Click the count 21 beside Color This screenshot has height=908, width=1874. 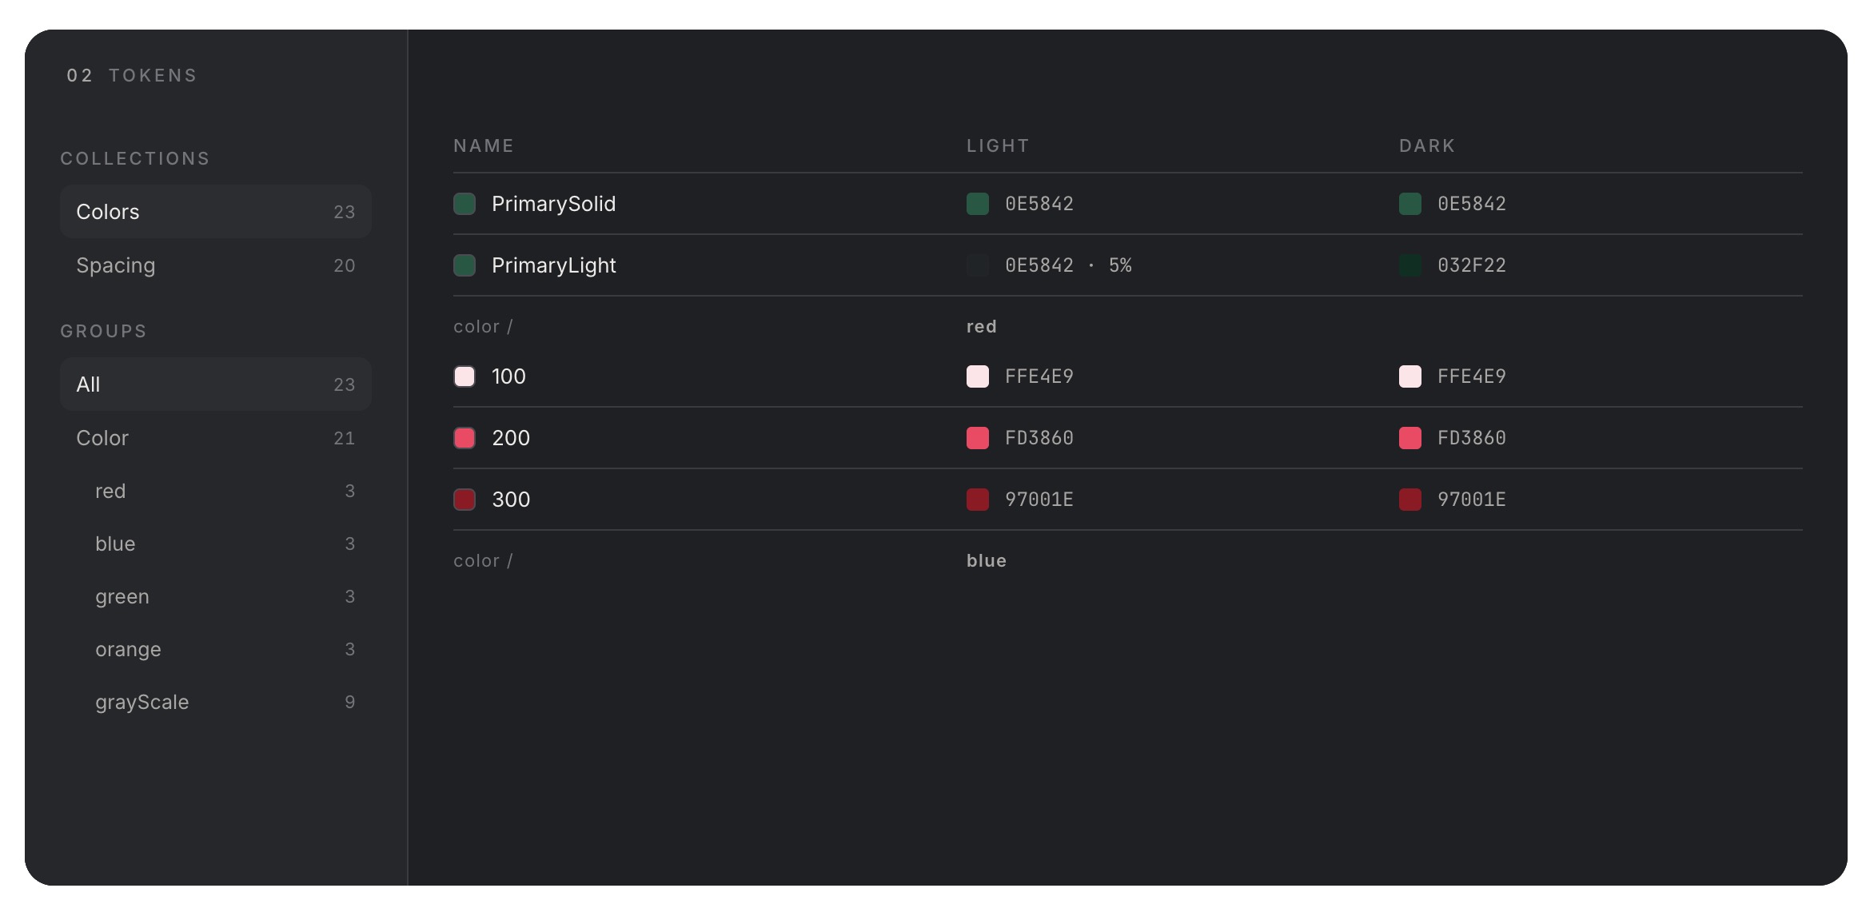pos(345,438)
